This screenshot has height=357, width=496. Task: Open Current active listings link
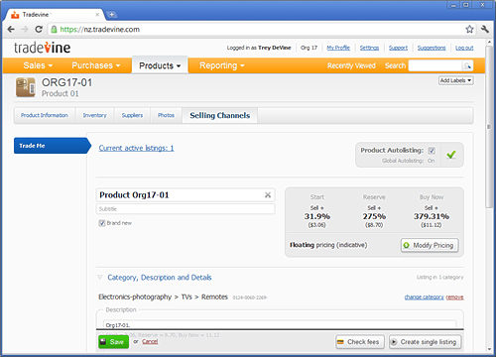point(136,148)
